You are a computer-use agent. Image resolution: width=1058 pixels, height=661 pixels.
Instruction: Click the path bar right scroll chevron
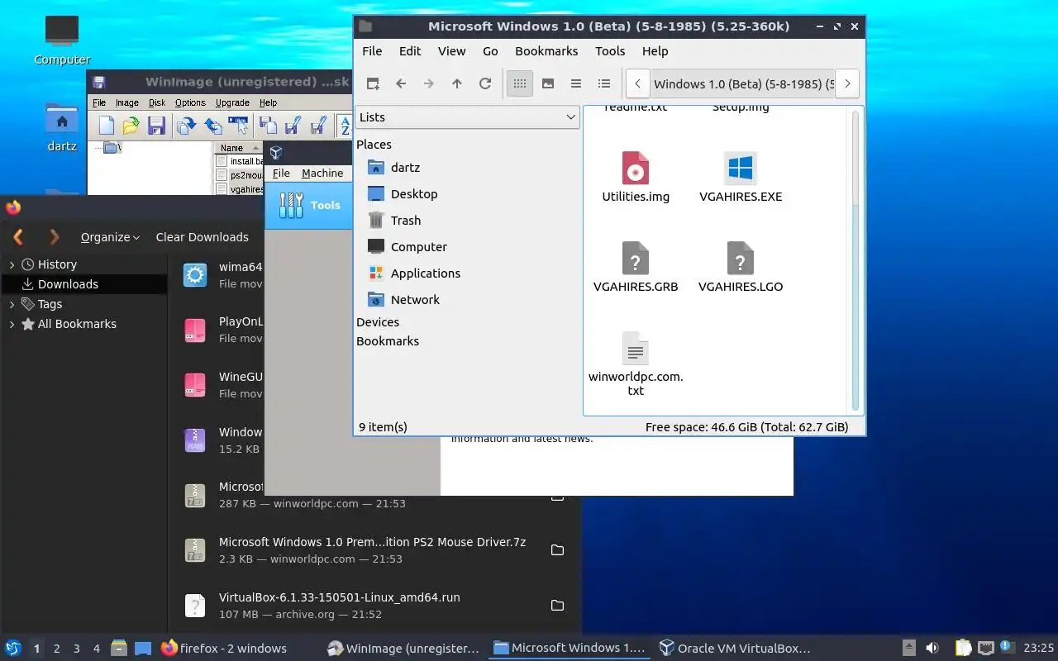click(x=847, y=83)
